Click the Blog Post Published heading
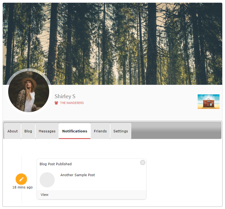Screen dimensions: 225x209 coord(55,164)
